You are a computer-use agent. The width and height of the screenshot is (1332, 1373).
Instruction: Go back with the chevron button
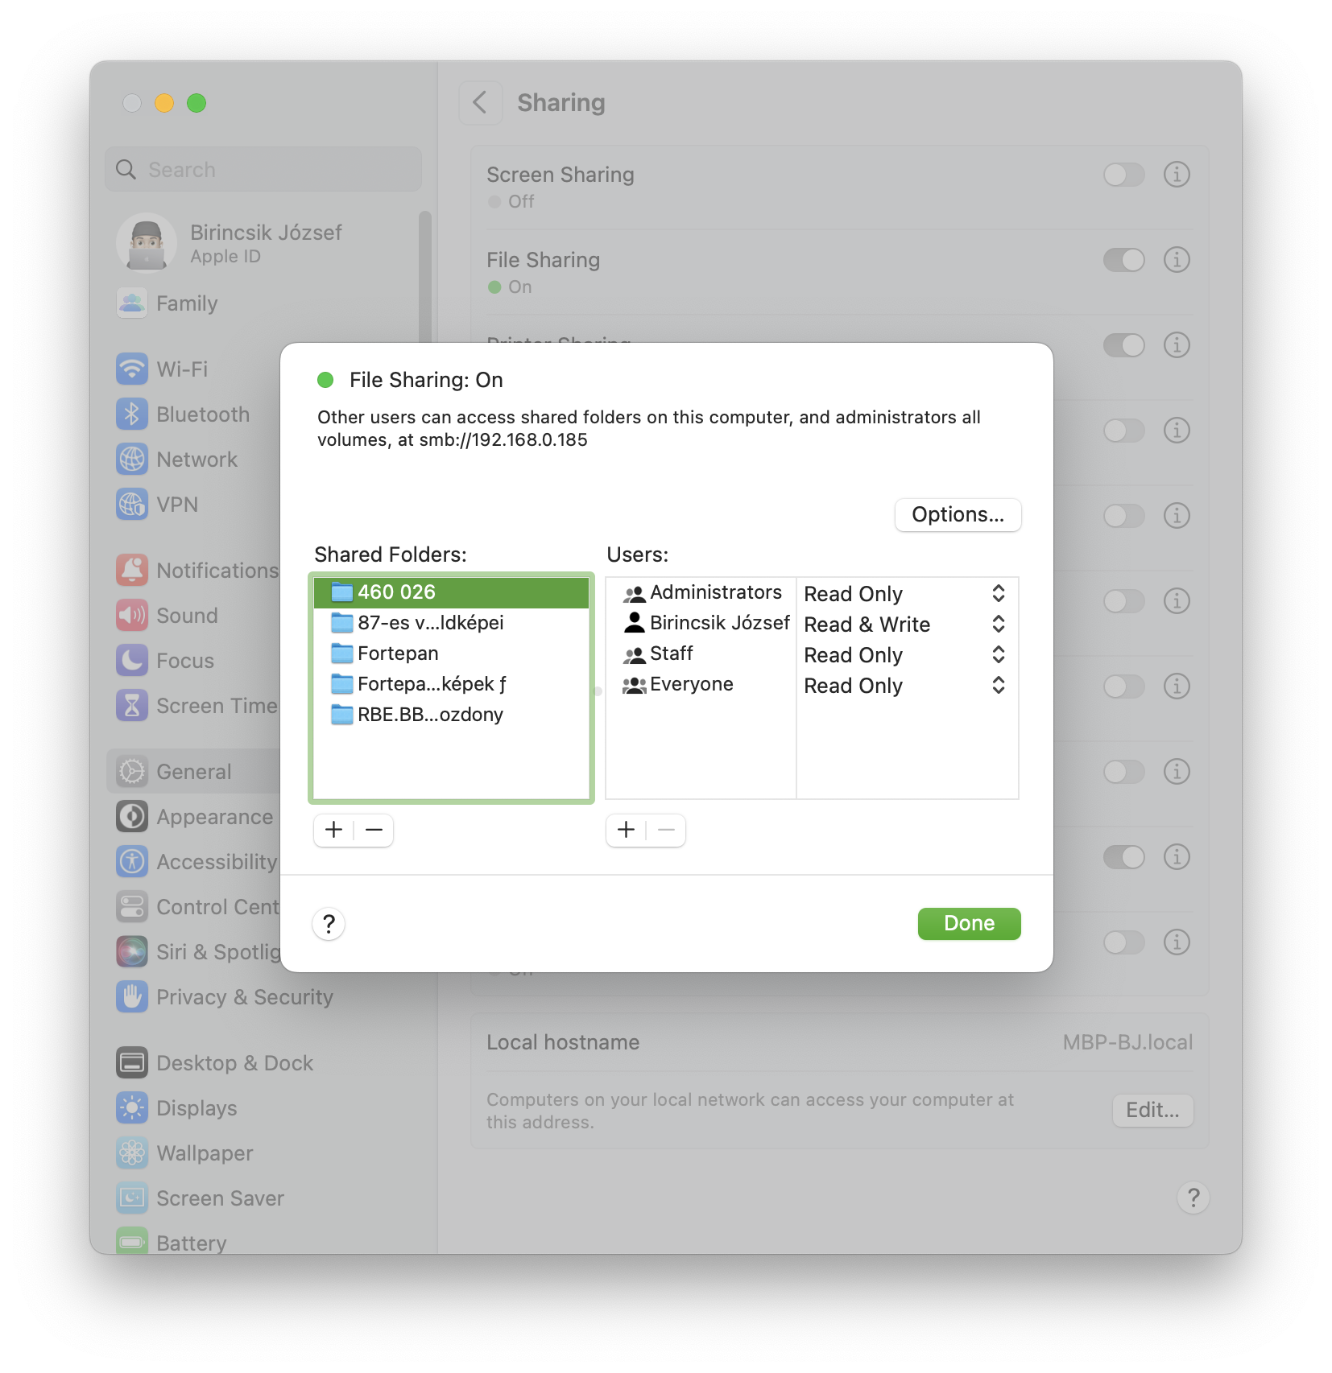481,102
